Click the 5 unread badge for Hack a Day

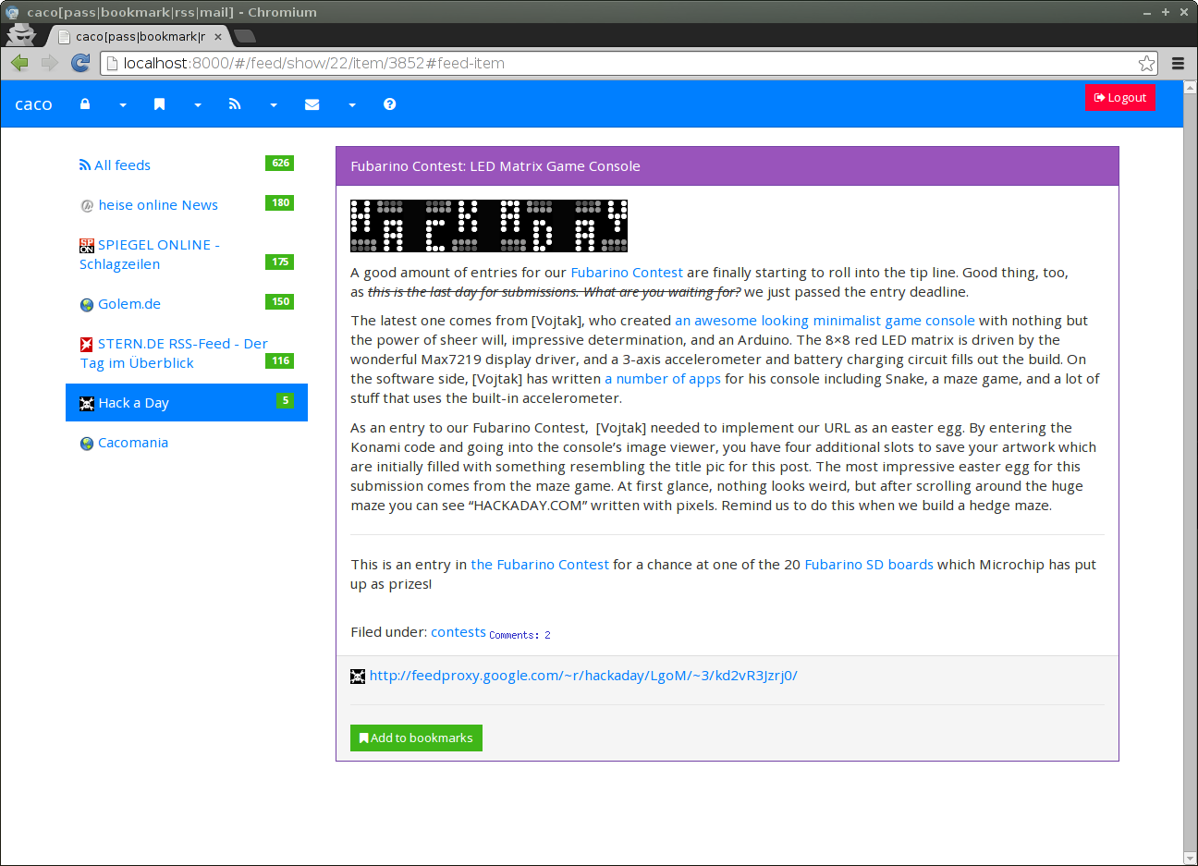click(286, 400)
